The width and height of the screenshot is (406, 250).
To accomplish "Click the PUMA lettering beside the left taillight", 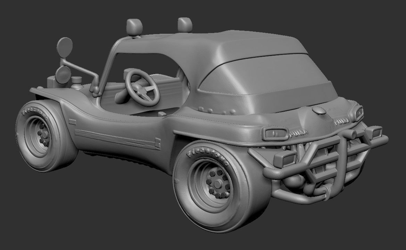I will coord(299,133).
